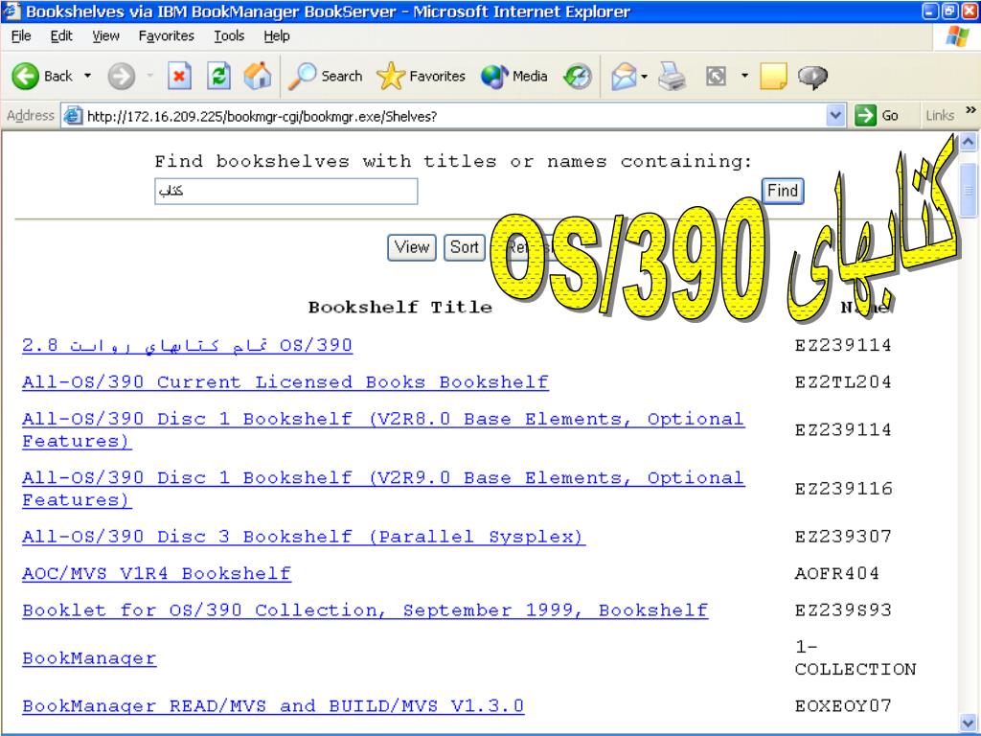Image resolution: width=981 pixels, height=736 pixels.
Task: Click the bookshelf search text field
Action: [x=285, y=192]
